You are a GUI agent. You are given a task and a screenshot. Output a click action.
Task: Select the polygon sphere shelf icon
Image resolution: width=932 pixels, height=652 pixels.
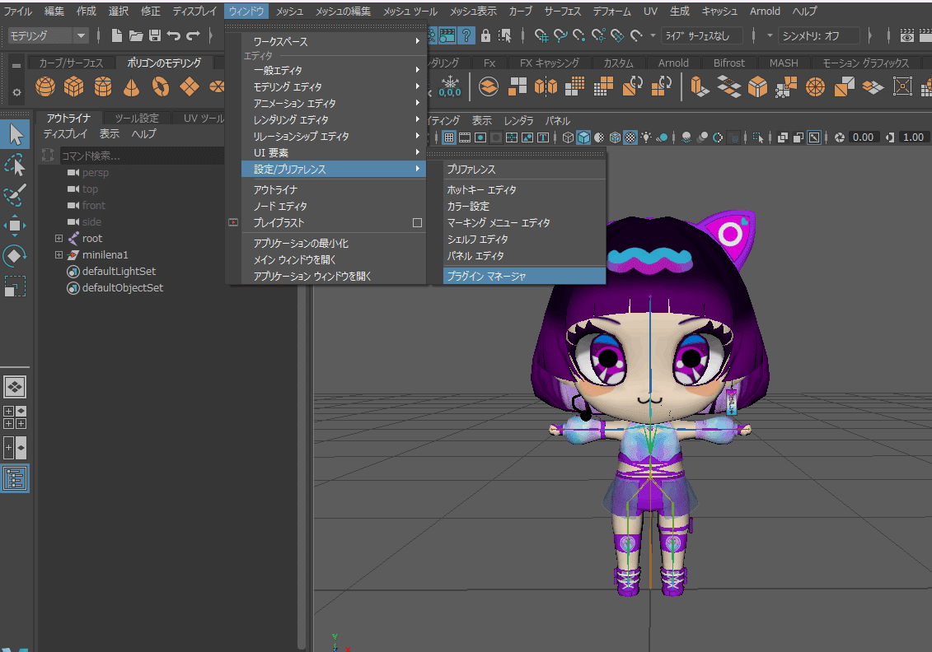coord(45,86)
